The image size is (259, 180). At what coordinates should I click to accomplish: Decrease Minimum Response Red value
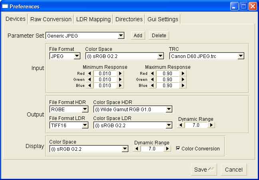click(90, 73)
